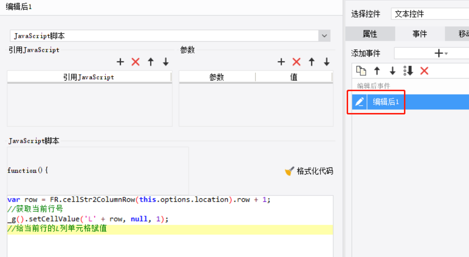This screenshot has width=469, height=257.
Task: Click the function() { header text
Action: click(x=28, y=170)
